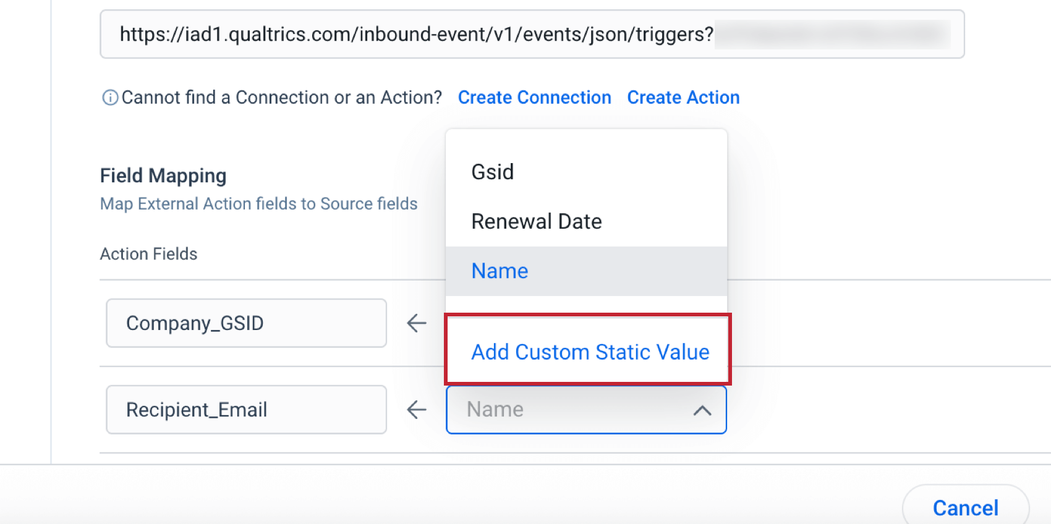Click the Company_GSID action field

246,323
